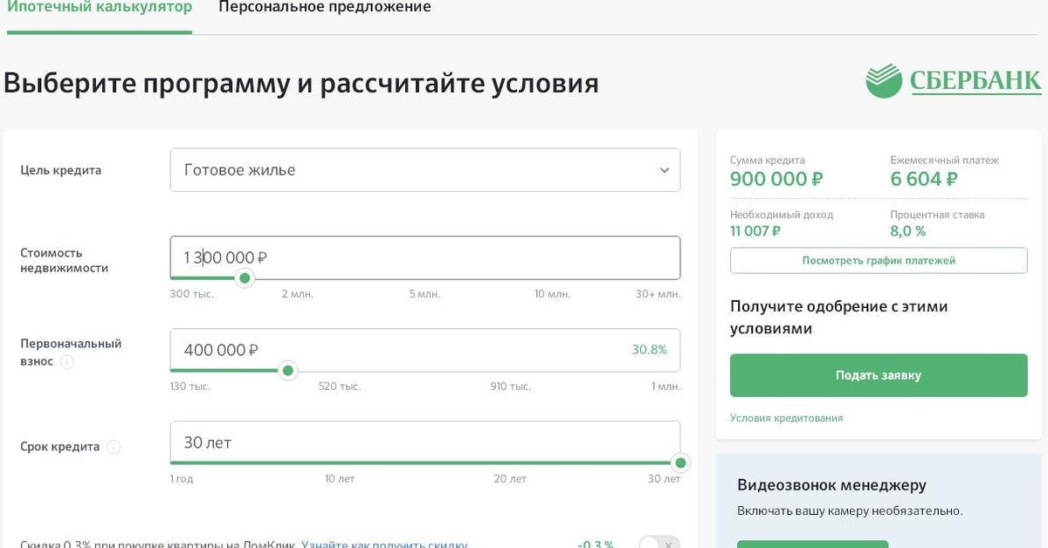Grab the property cost slider handle

(x=245, y=278)
